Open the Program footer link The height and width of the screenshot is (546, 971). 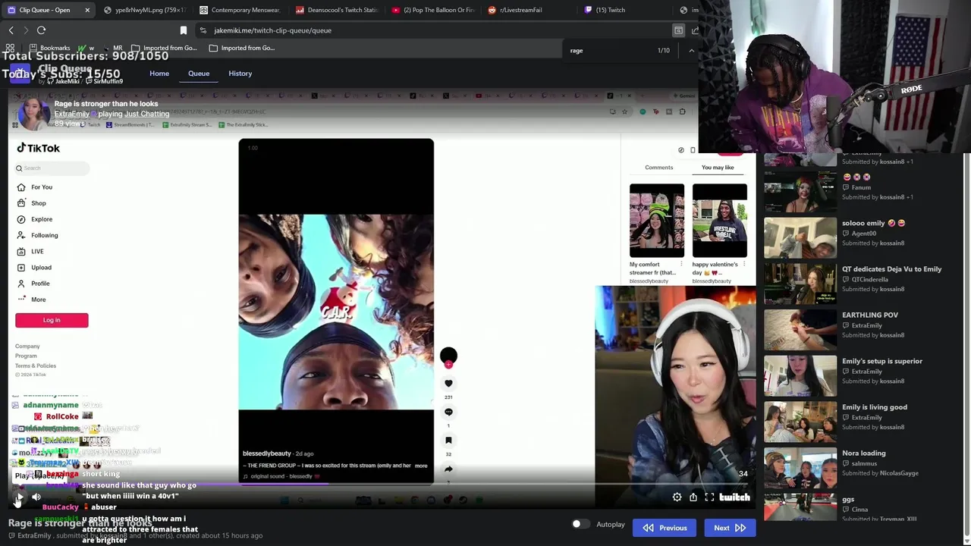tap(26, 356)
